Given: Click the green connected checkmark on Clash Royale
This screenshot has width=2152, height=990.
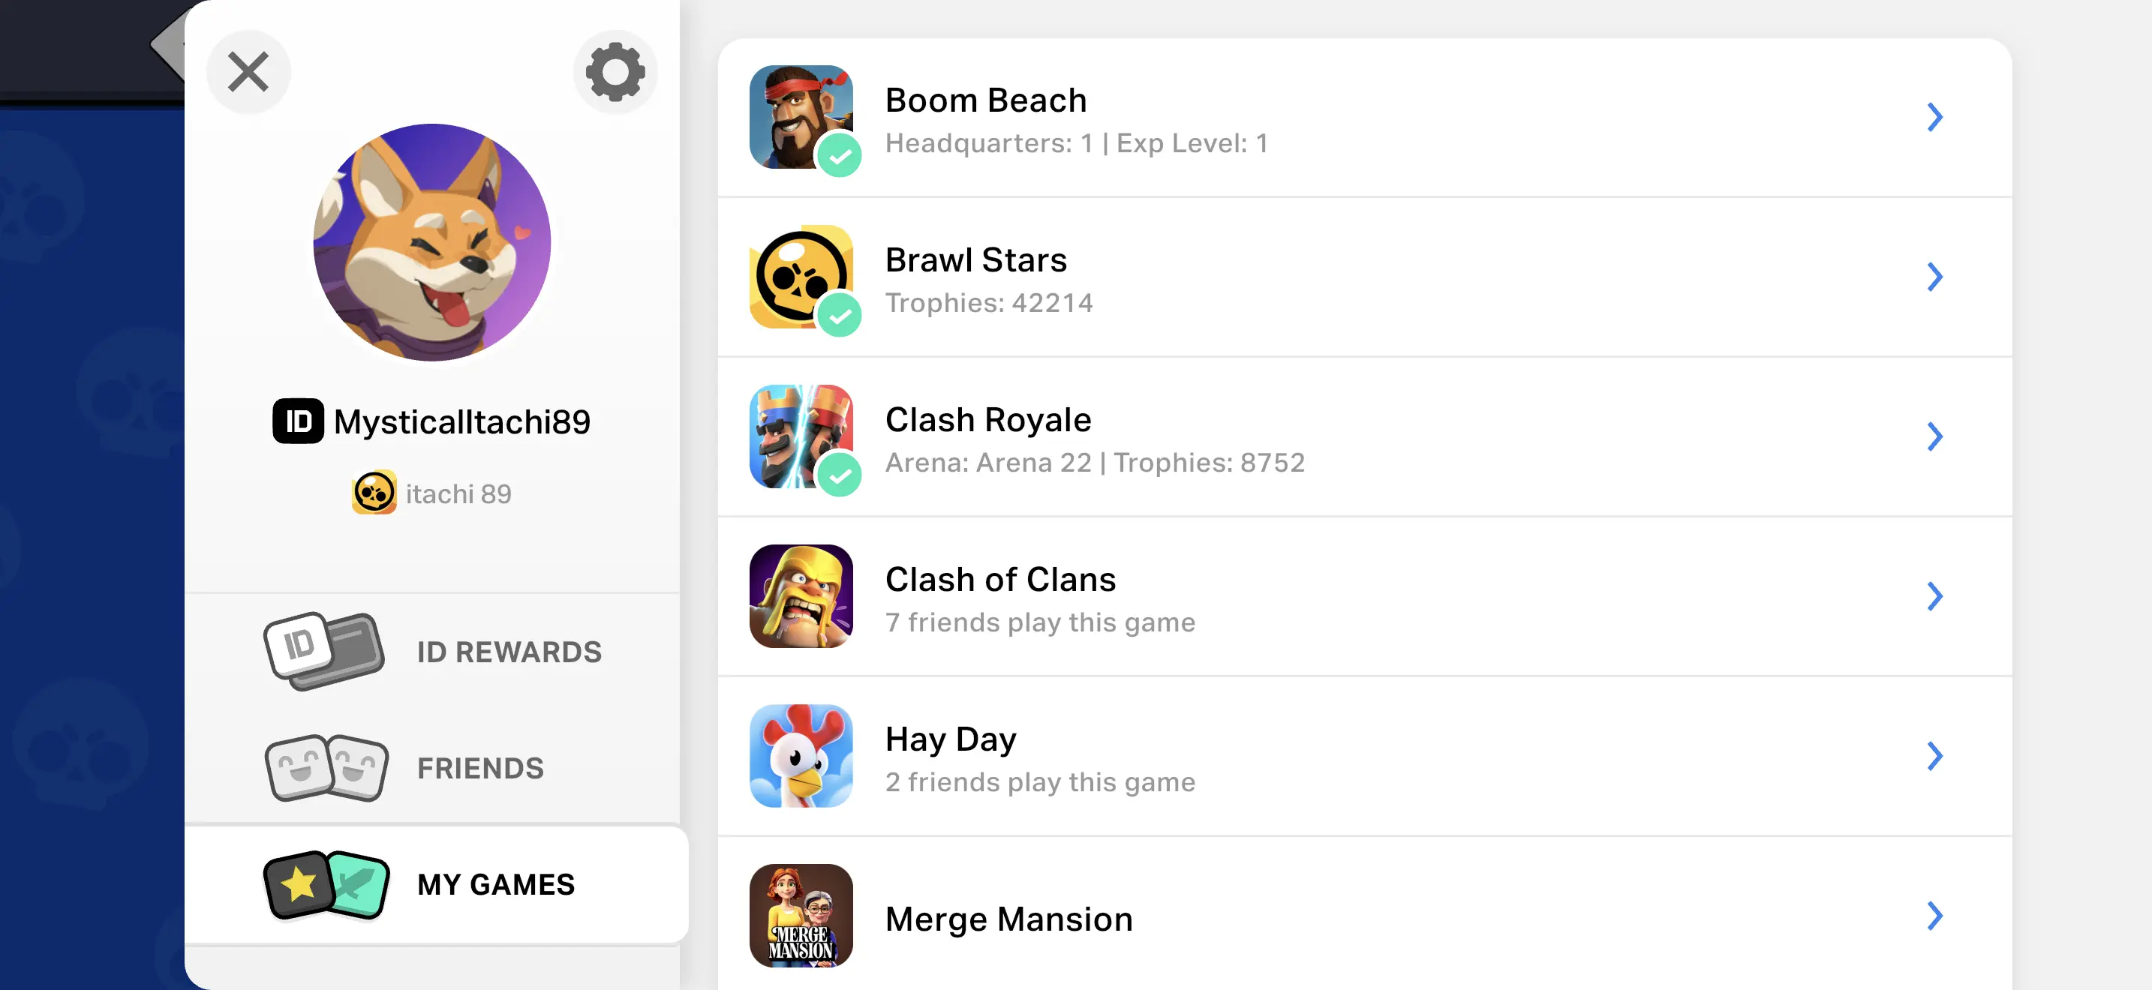Looking at the screenshot, I should tap(839, 475).
